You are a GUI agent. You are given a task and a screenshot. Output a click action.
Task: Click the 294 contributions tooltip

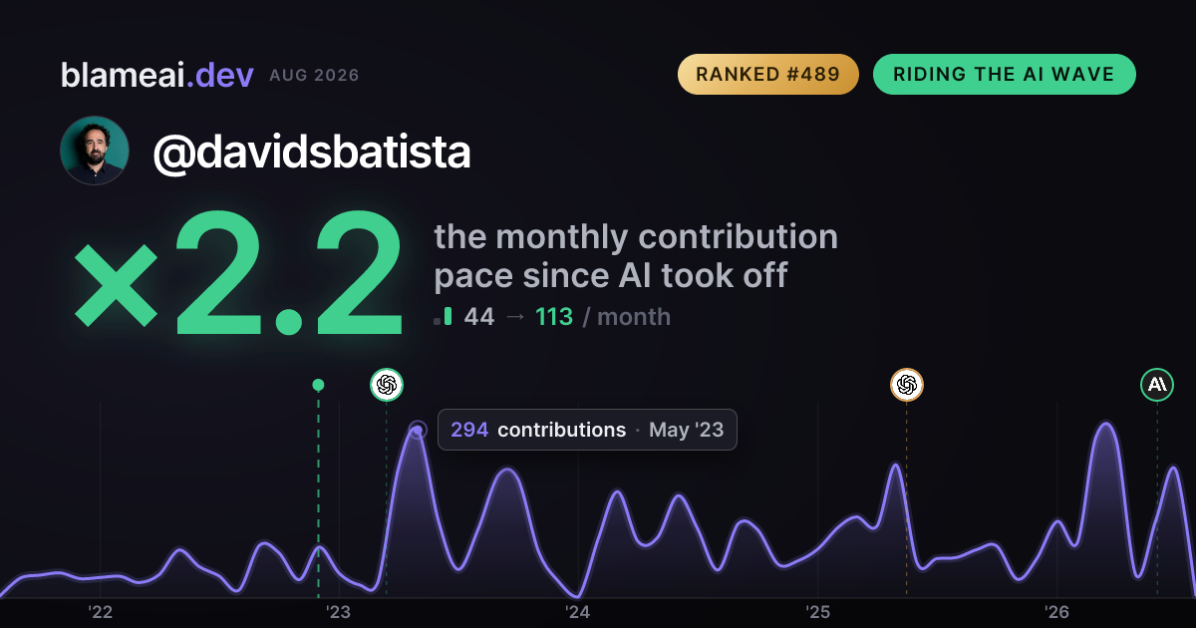[x=587, y=430]
